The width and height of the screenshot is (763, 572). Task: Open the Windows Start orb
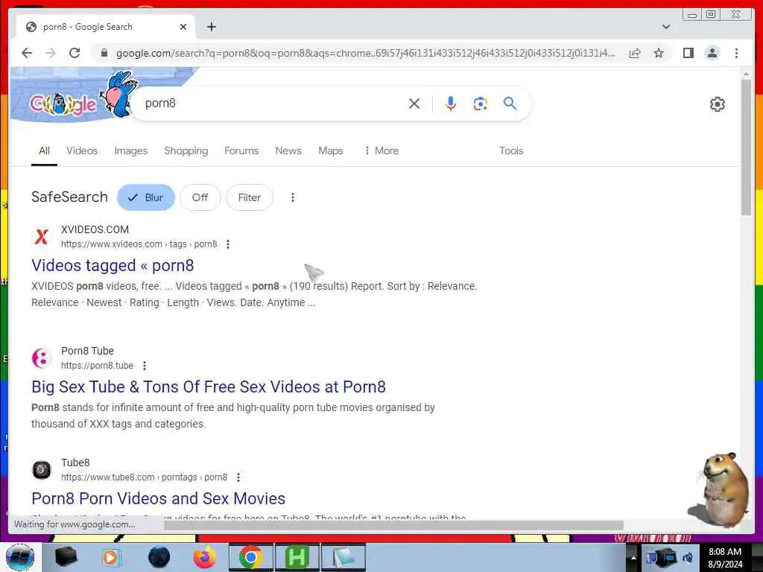point(20,557)
